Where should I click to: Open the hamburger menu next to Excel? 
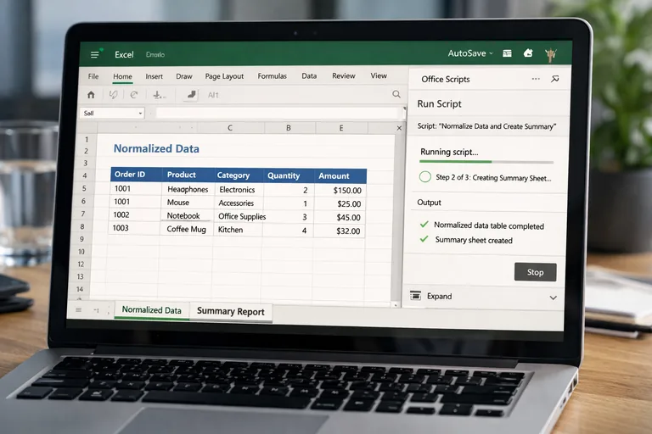[x=95, y=54]
